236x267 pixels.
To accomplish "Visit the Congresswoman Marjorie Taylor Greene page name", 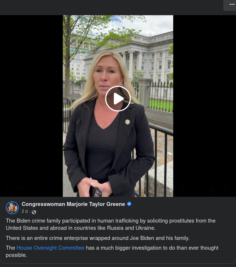I will (x=73, y=204).
